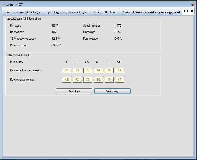The width and height of the screenshot is (197, 160).
Task: Select ultra version key field FC
Action: tap(77, 80)
